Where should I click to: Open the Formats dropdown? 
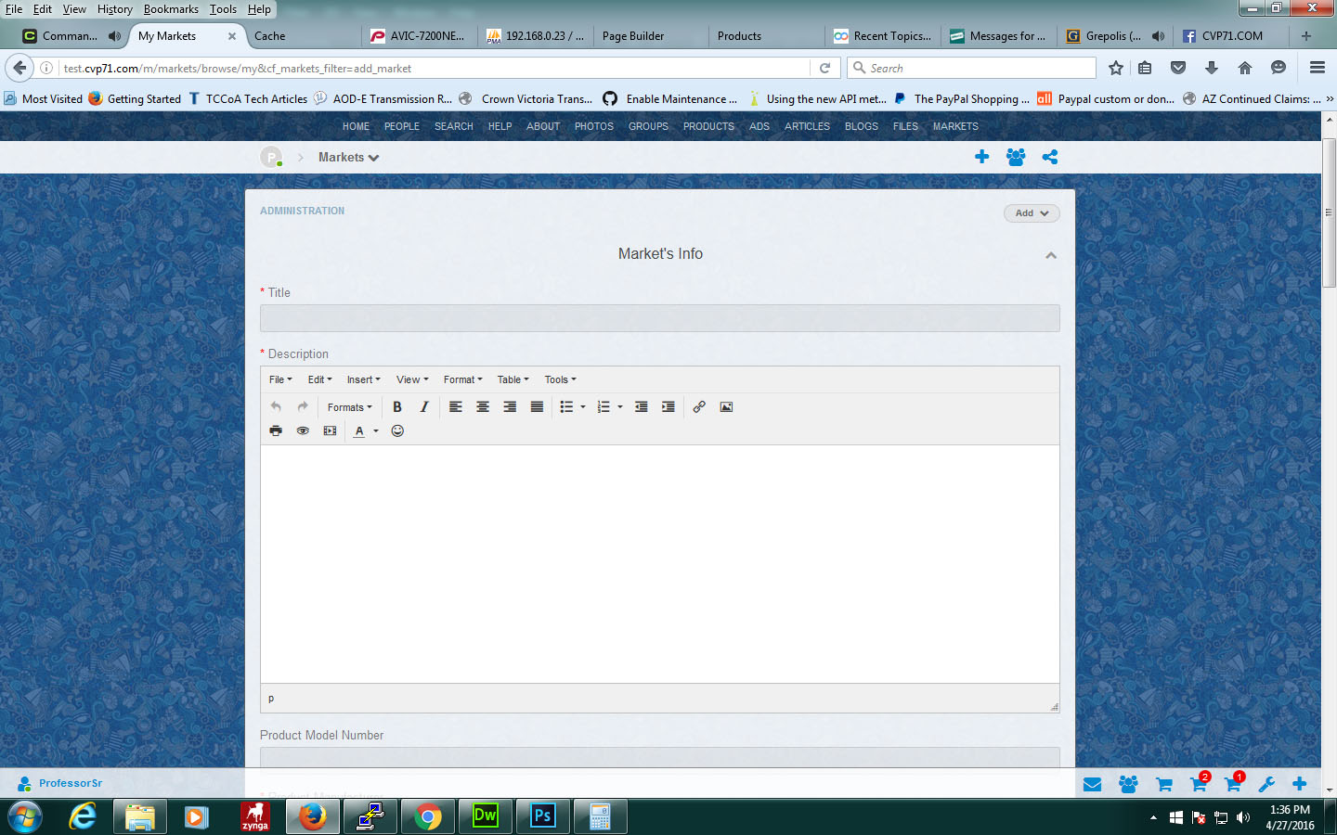pyautogui.click(x=349, y=407)
